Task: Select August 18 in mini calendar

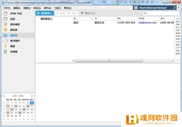Action: tap(24, 109)
